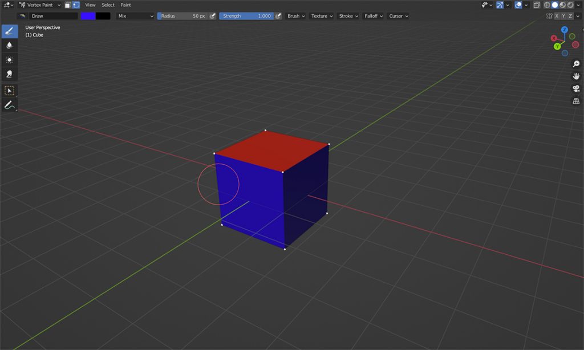
Task: Select the Smear tool in the toolbar
Action: click(10, 74)
